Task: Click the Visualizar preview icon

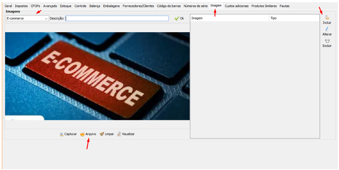Action: tap(119, 134)
